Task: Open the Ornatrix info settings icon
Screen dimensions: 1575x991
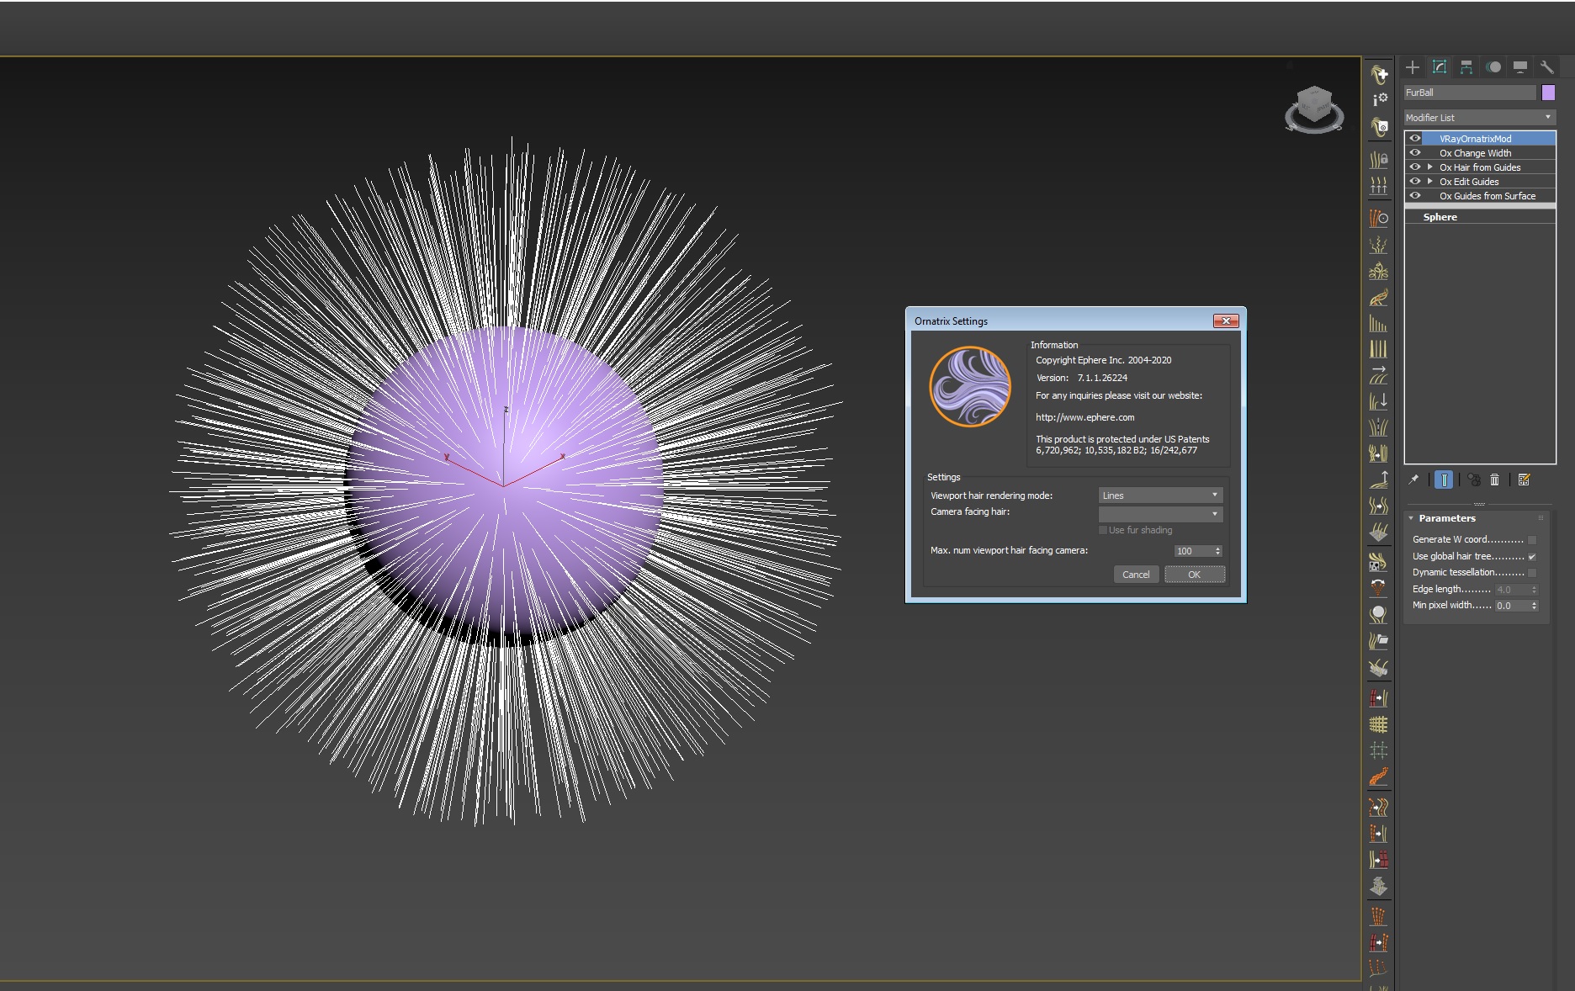Action: coord(1379,100)
